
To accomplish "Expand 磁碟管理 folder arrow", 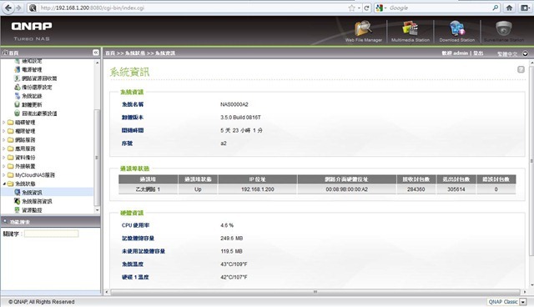I will [x=4, y=122].
